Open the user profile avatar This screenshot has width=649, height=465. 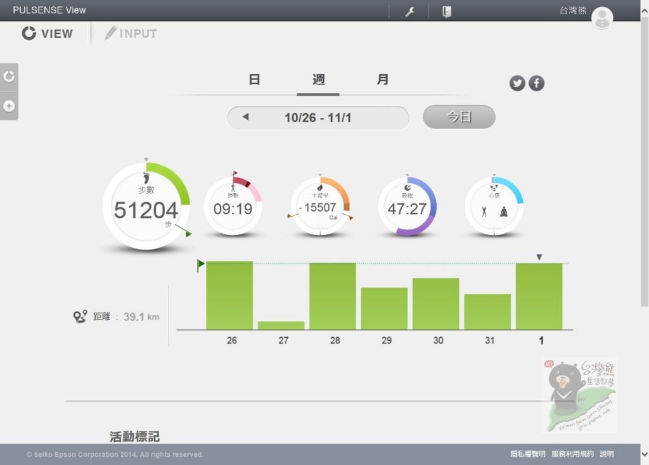point(602,18)
